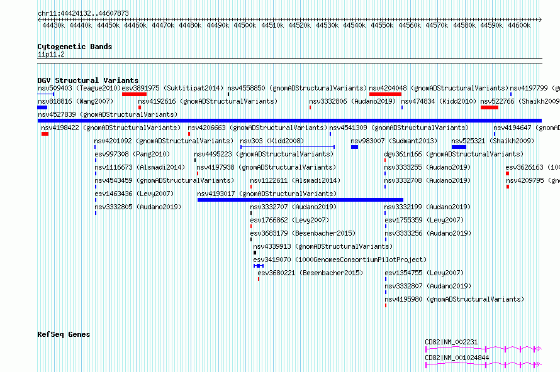Select the Cytogenetic Bands track title
This screenshot has height=372, width=560.
75,46
